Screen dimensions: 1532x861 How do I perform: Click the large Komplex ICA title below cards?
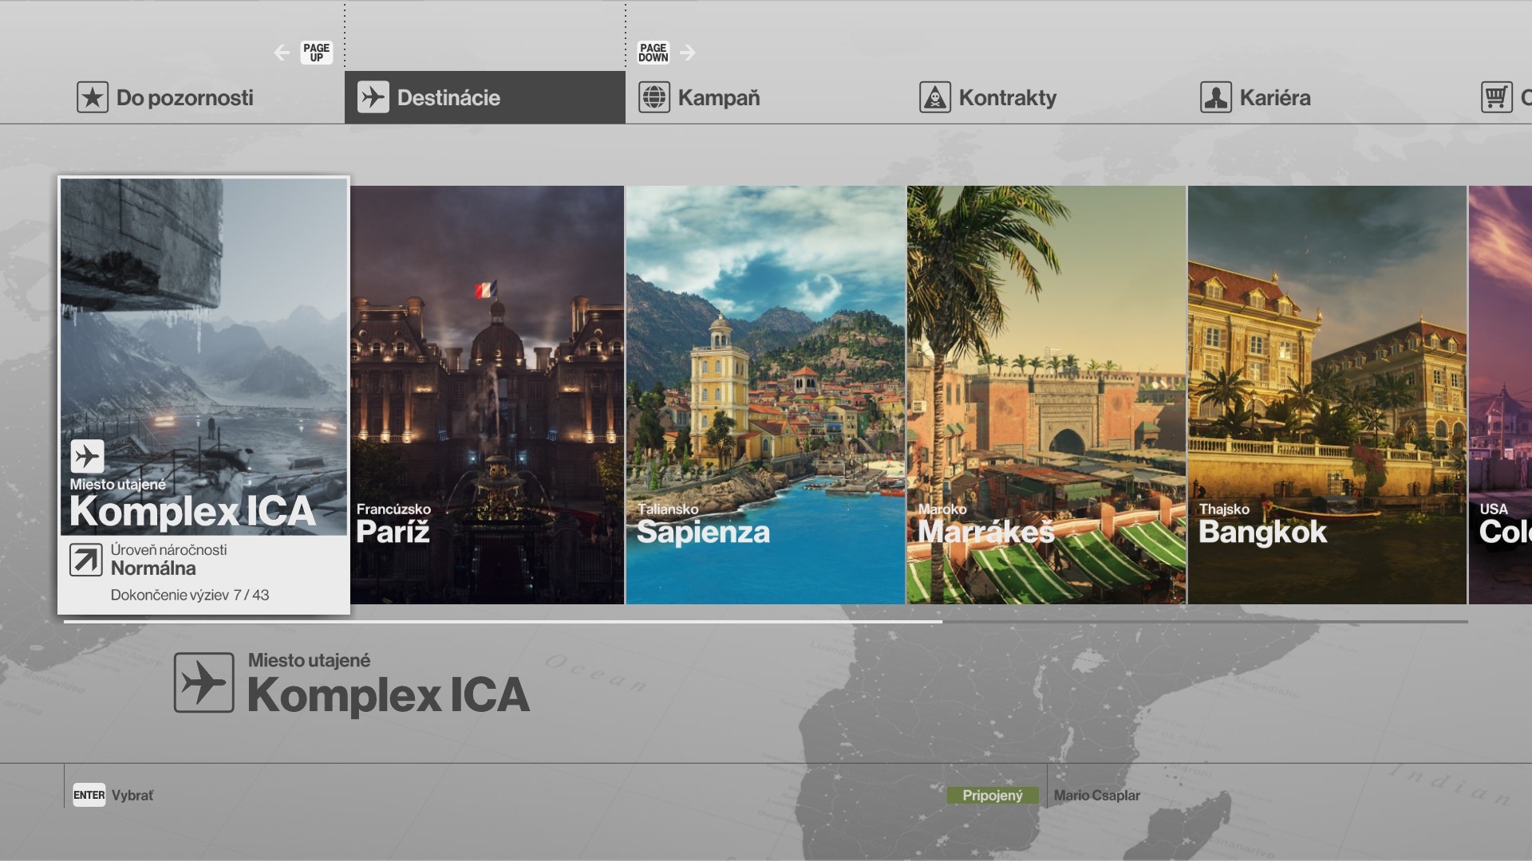389,695
